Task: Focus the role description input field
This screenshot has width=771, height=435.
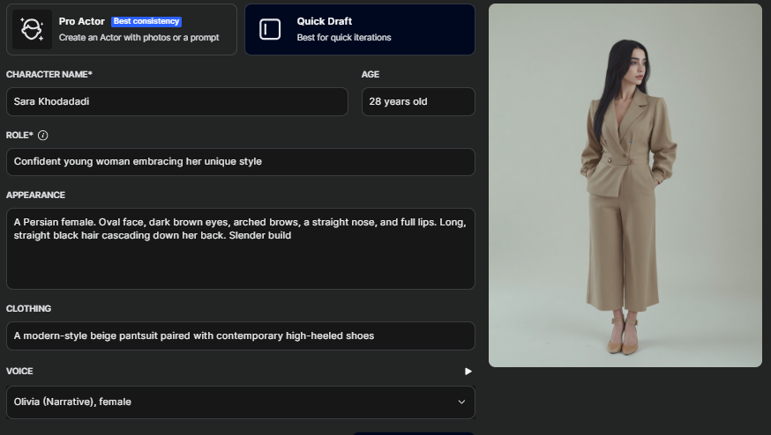Action: (x=240, y=162)
